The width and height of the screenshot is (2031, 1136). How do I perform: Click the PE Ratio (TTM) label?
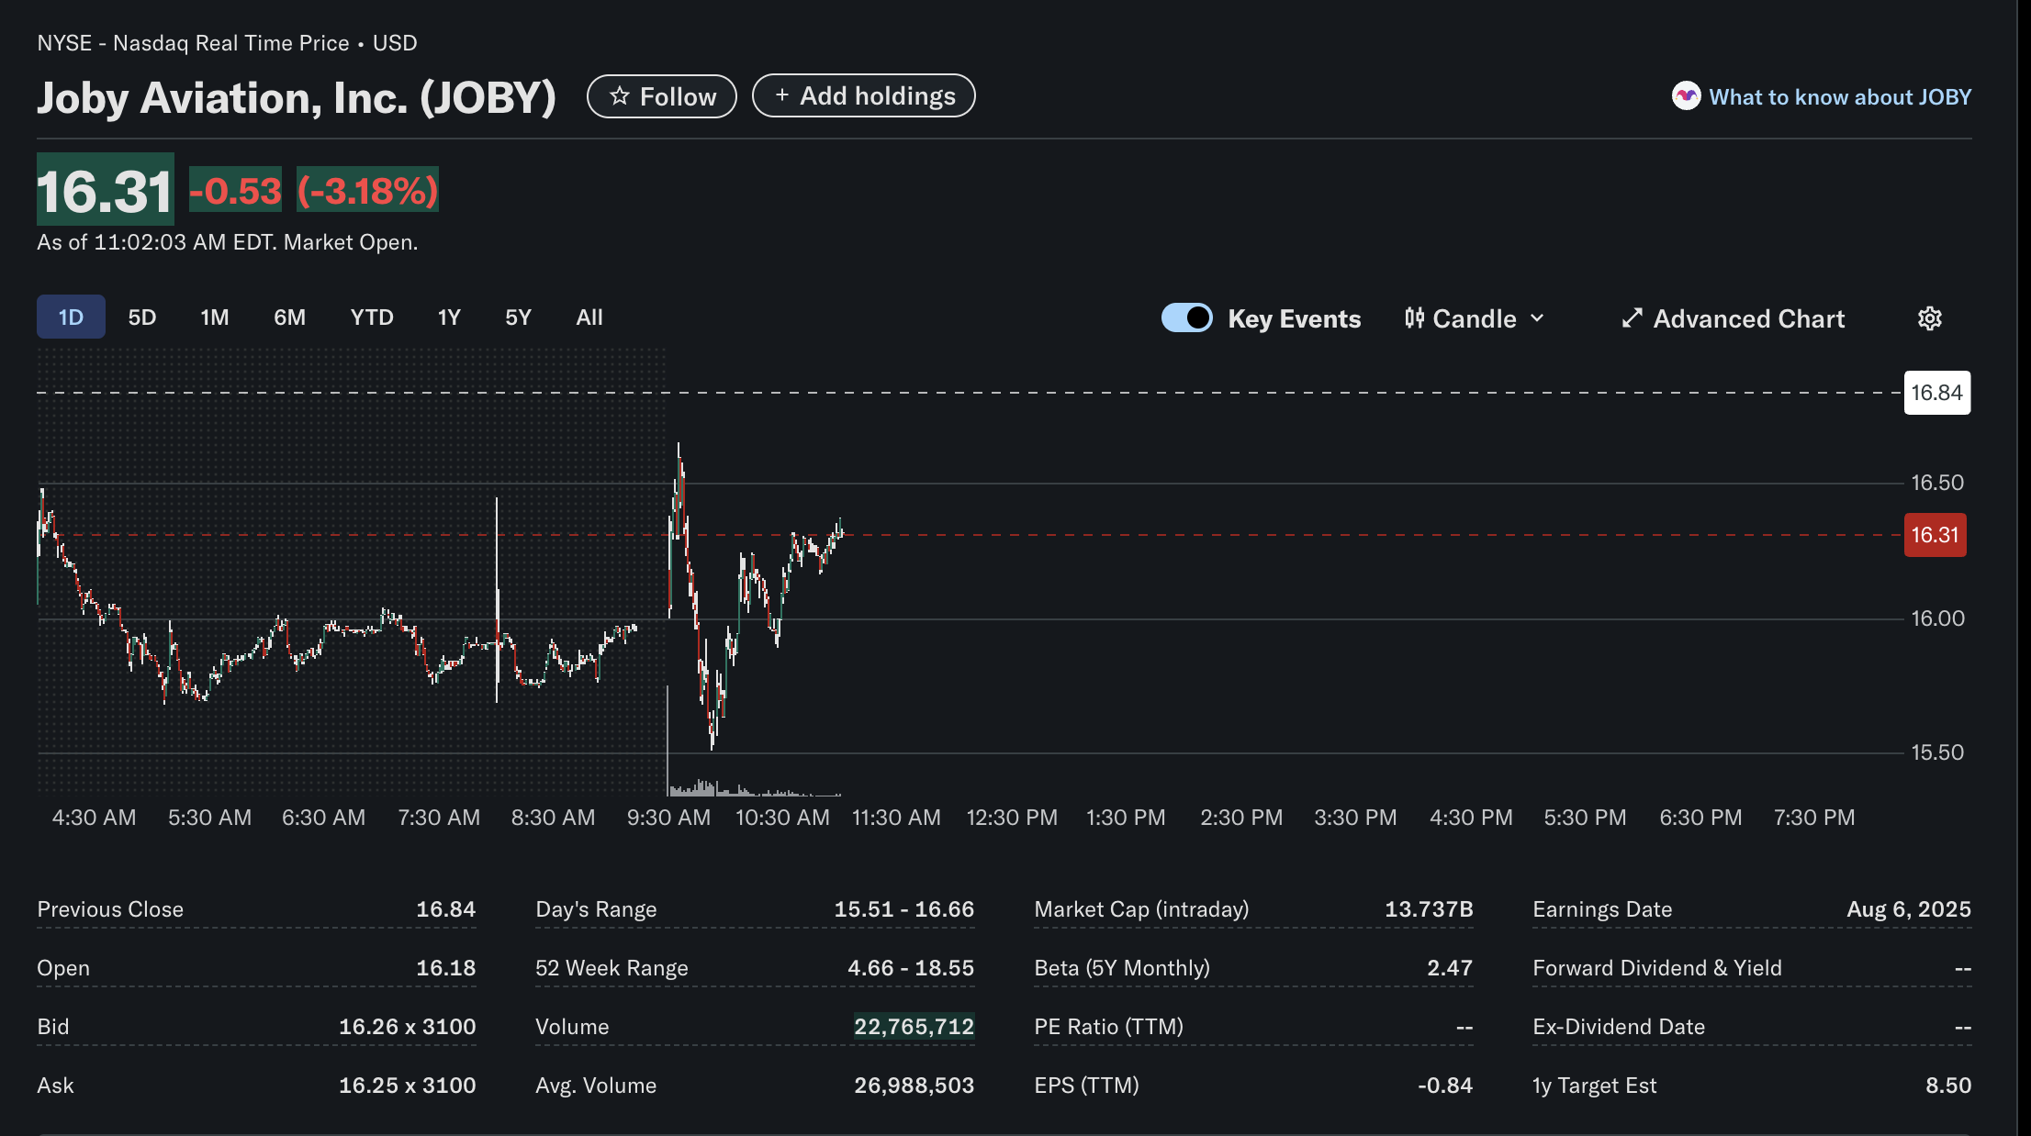1108,1027
